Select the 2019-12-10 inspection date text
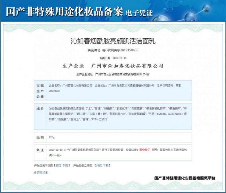The height and width of the screenshot is (193, 226). [x=56, y=150]
